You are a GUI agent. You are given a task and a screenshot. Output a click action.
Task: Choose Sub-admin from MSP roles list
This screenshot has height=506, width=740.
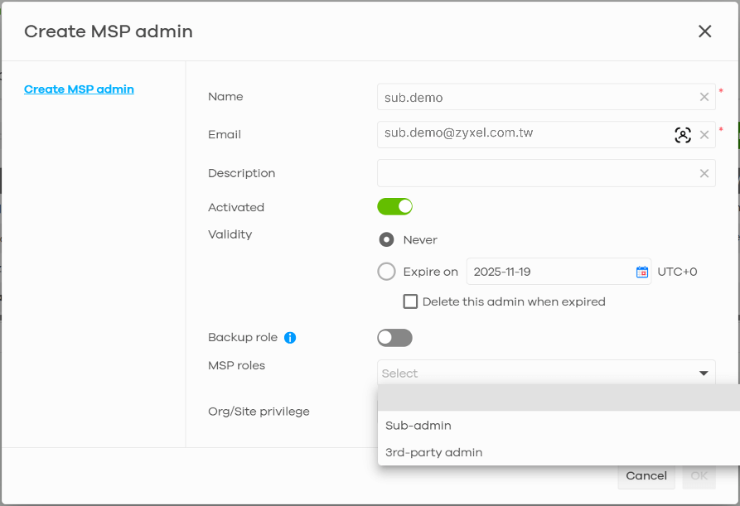pos(417,425)
